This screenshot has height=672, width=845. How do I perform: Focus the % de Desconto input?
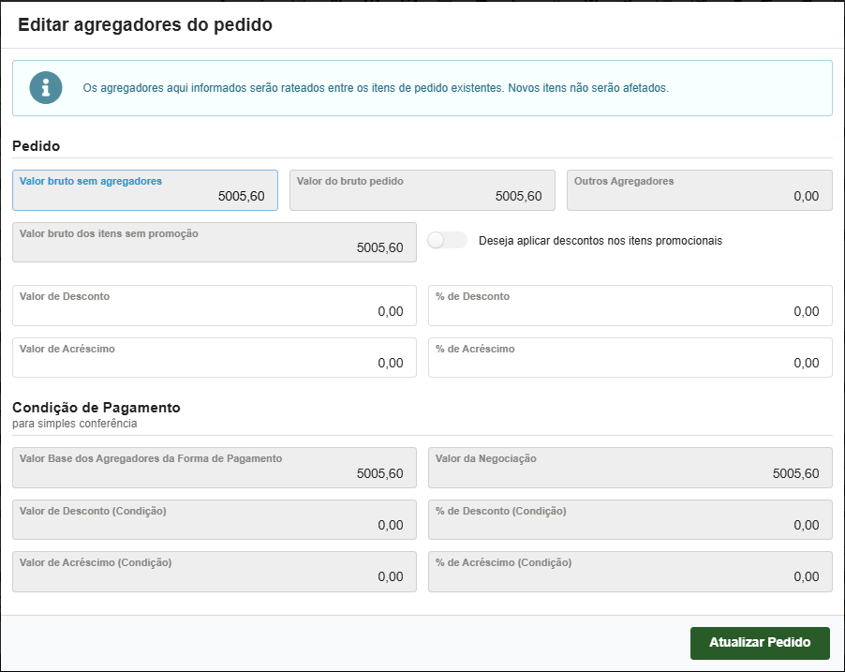point(630,306)
